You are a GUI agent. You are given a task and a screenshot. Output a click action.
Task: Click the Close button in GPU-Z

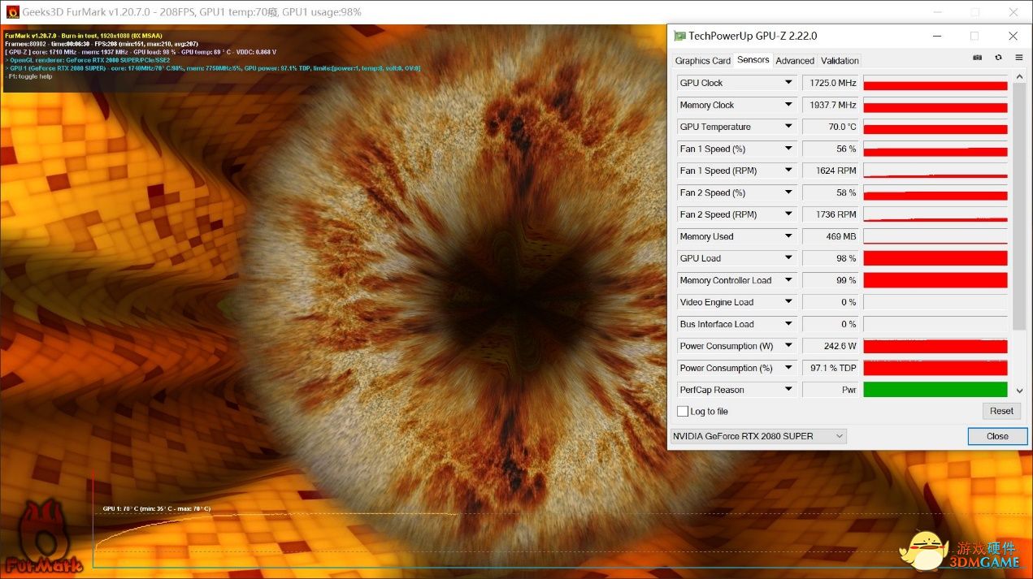pyautogui.click(x=997, y=436)
